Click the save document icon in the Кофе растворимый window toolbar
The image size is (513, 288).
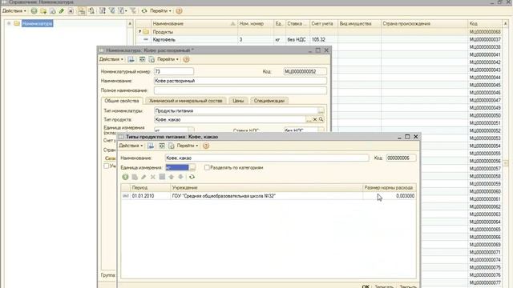pyautogui.click(x=151, y=59)
